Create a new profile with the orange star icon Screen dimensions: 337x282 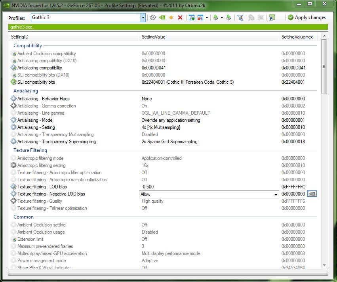pos(171,17)
